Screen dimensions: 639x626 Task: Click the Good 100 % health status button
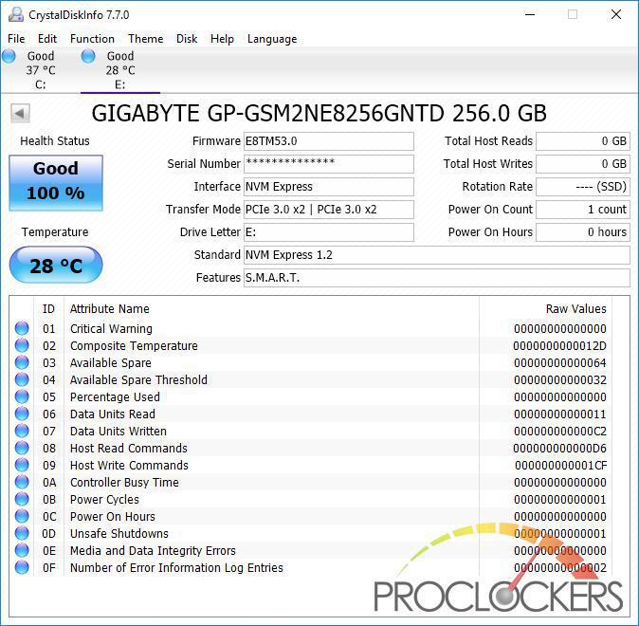click(x=56, y=183)
